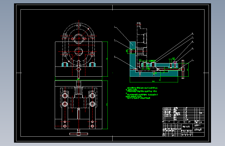Screen dimensions: 225x146
Task: Click the vertical height dimension beside front view
Action: pos(107,59)
